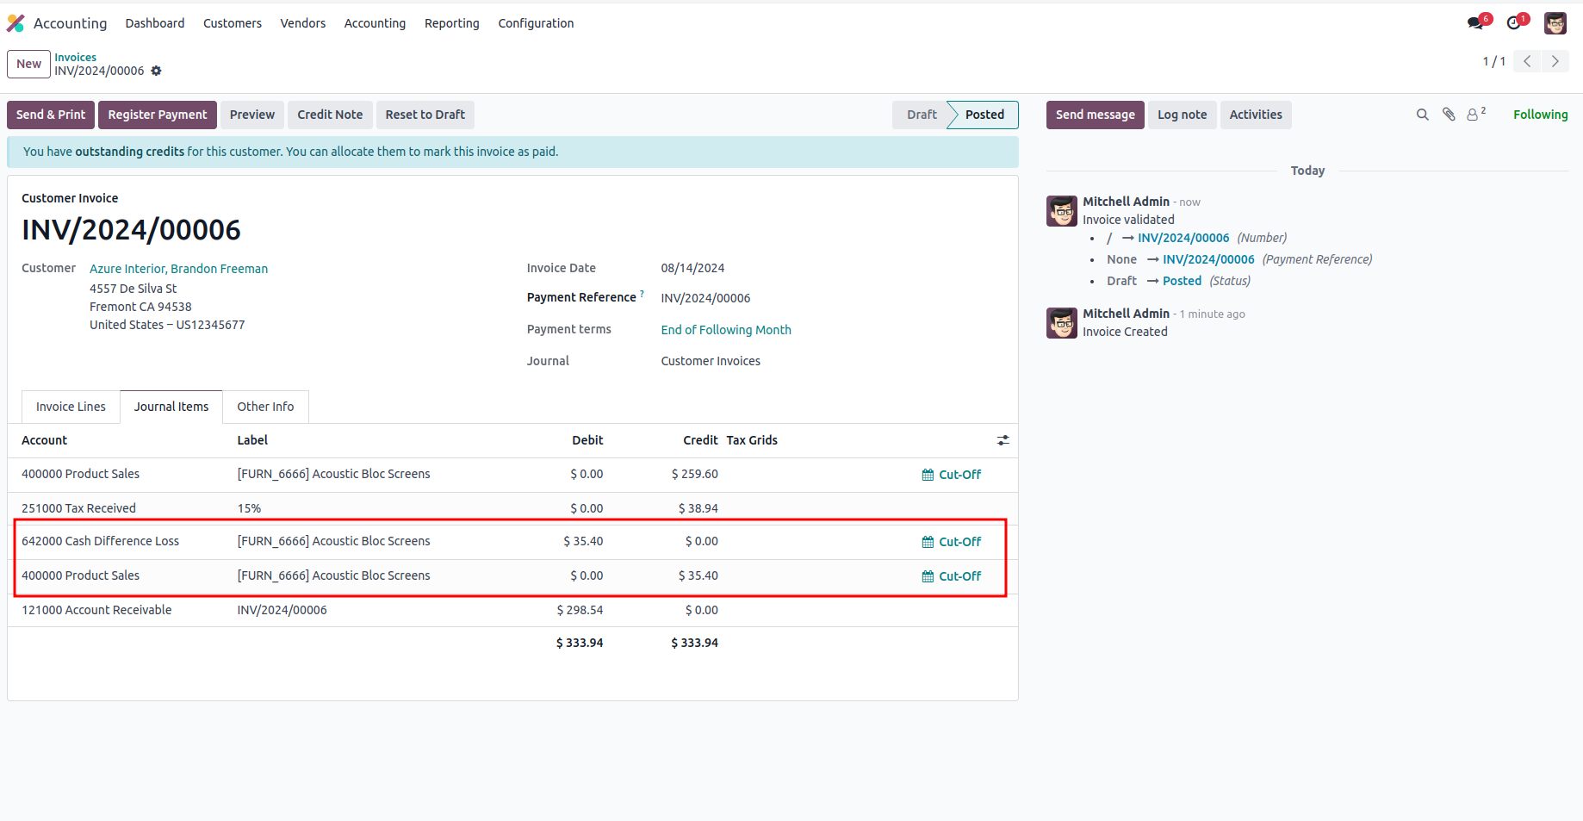1583x821 pixels.
Task: Open the activities clock icon
Action: point(1515,23)
